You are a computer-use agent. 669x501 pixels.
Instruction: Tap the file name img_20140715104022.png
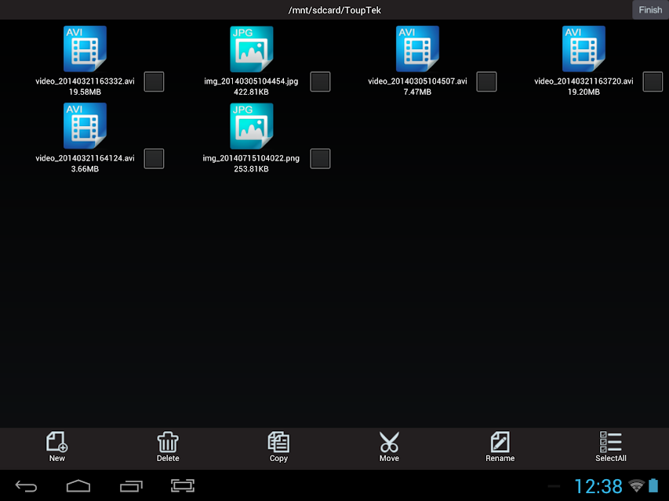(251, 158)
